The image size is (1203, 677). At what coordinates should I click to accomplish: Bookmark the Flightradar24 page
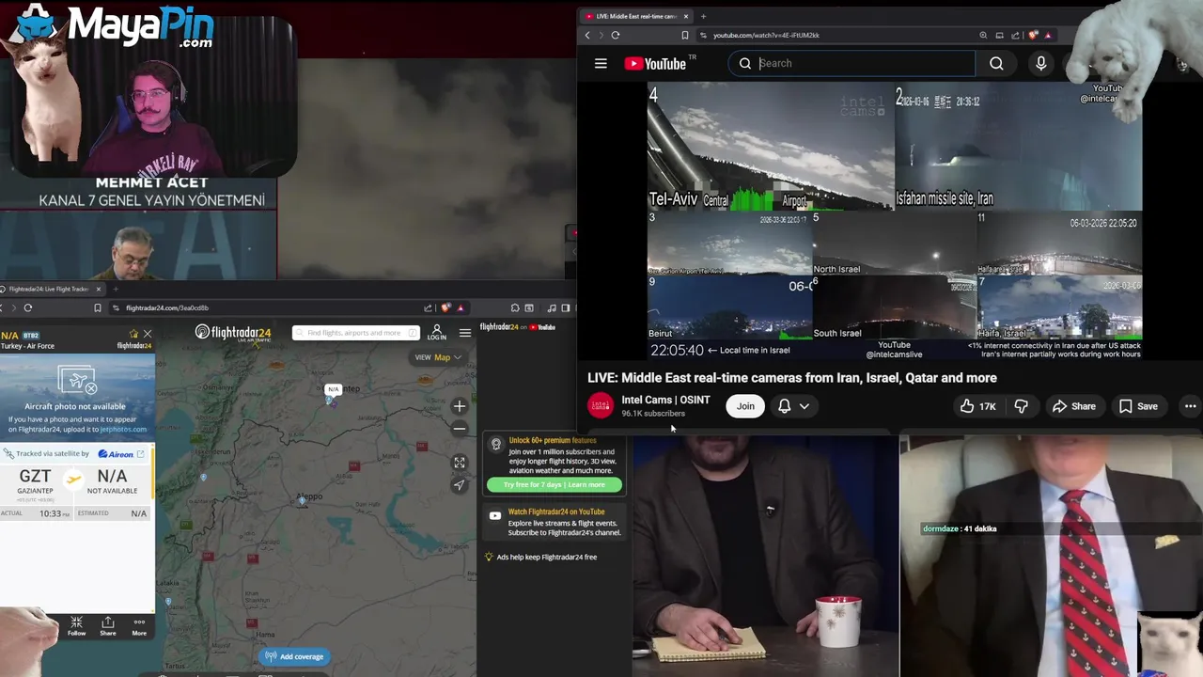pos(97,307)
